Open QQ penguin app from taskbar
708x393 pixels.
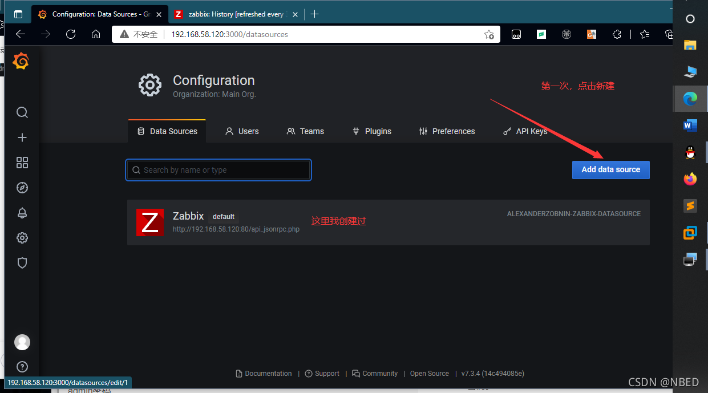pyautogui.click(x=690, y=152)
